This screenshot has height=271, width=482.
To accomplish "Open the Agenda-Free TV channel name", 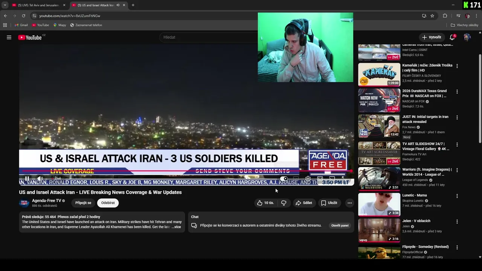I will pyautogui.click(x=46, y=201).
